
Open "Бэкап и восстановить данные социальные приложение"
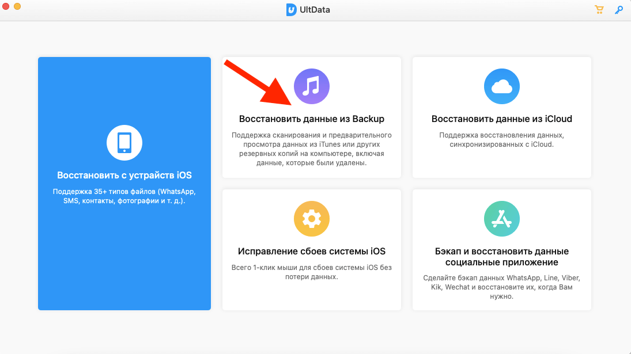tap(501, 257)
